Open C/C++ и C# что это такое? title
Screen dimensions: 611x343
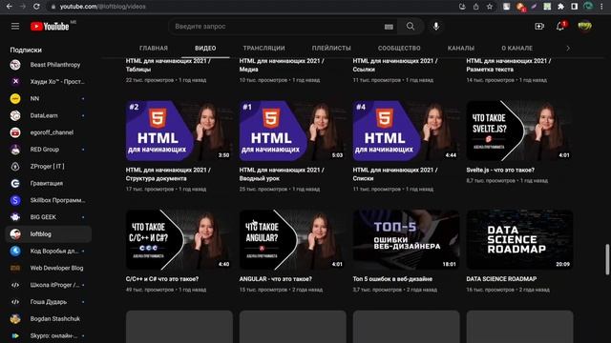(162, 279)
